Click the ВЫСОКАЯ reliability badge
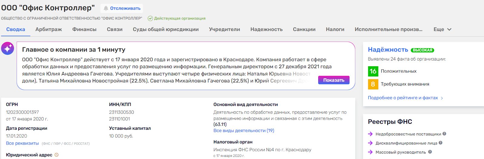 tap(423, 50)
